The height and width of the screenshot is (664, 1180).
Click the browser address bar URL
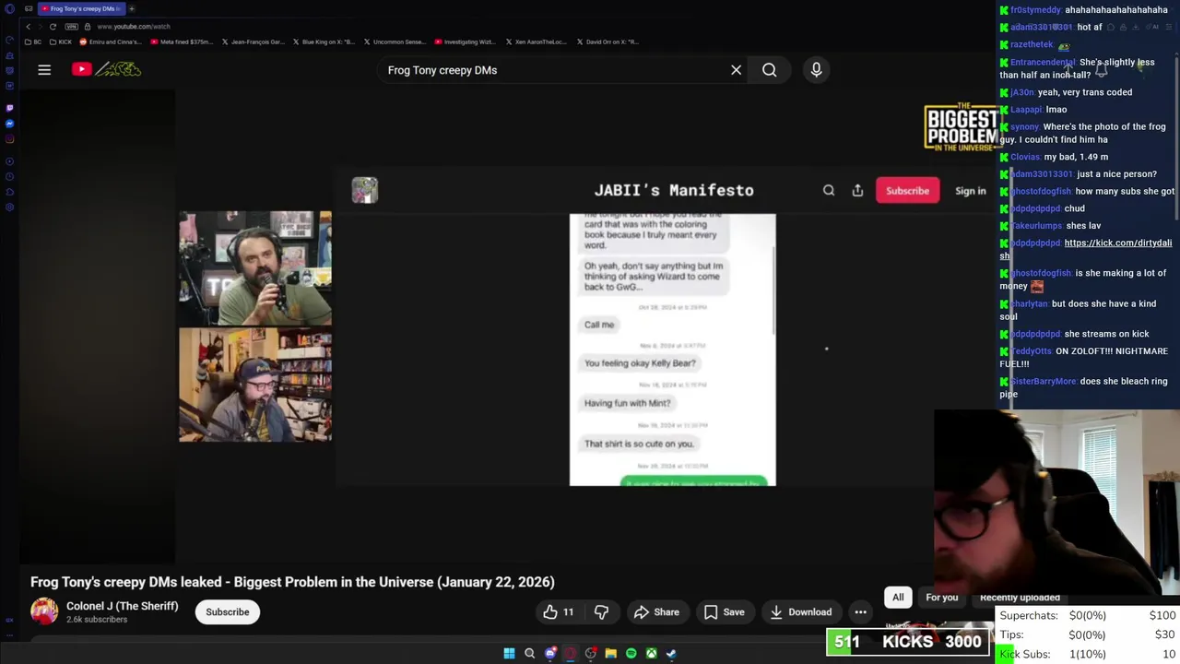coord(134,26)
